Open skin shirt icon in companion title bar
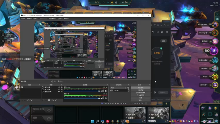This screenshot has width=220, height=124. coord(155,25)
